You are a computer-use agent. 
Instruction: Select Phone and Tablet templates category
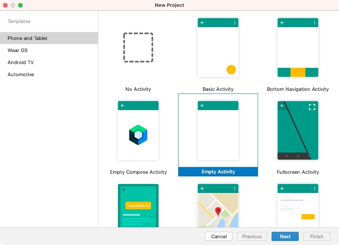click(x=49, y=38)
